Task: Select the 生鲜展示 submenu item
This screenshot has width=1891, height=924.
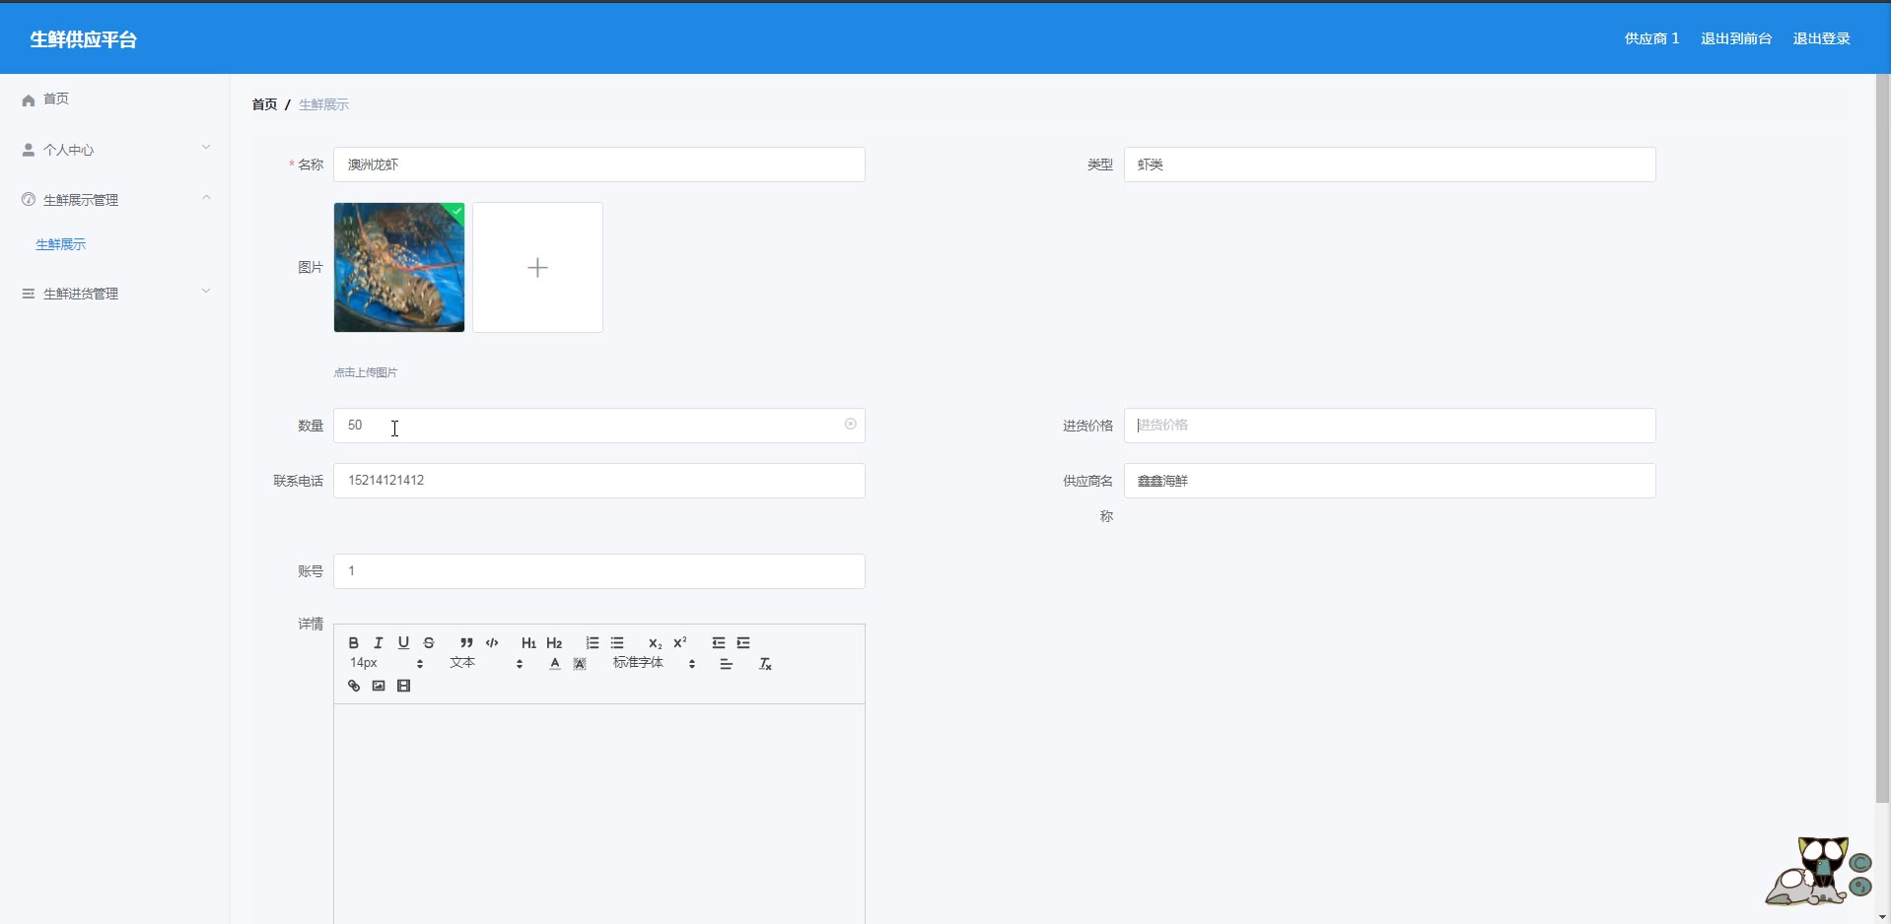Action: pos(61,244)
